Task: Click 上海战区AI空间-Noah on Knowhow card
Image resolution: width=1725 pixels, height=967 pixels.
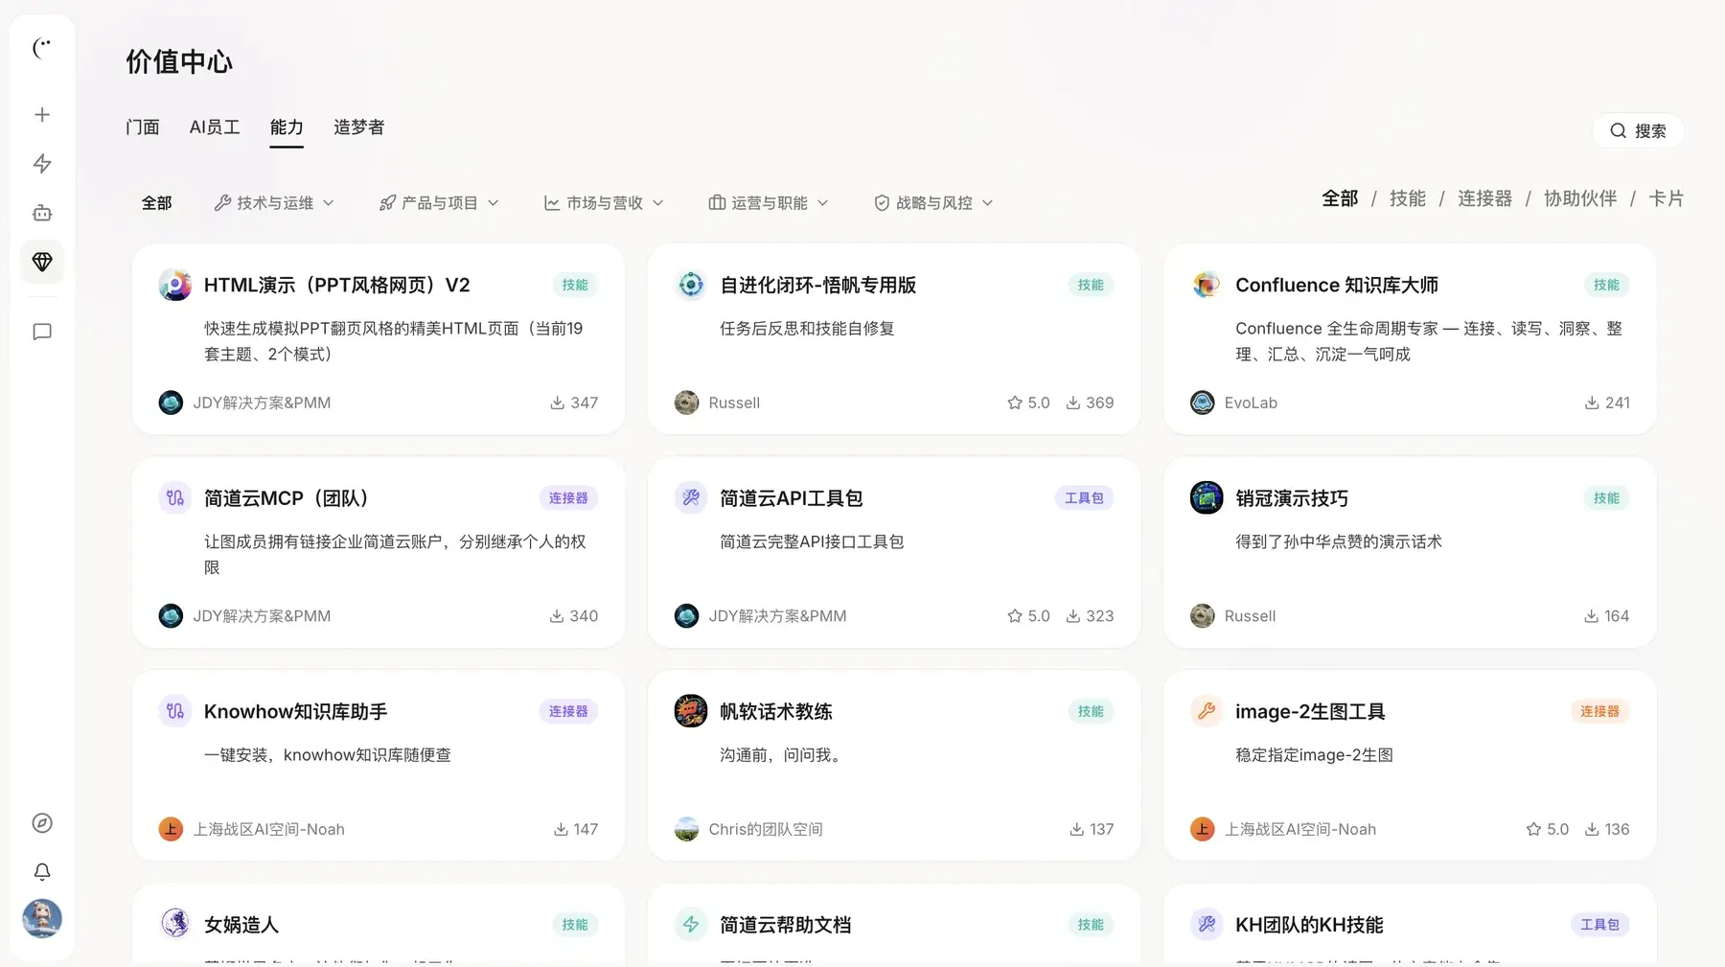Action: coord(269,829)
